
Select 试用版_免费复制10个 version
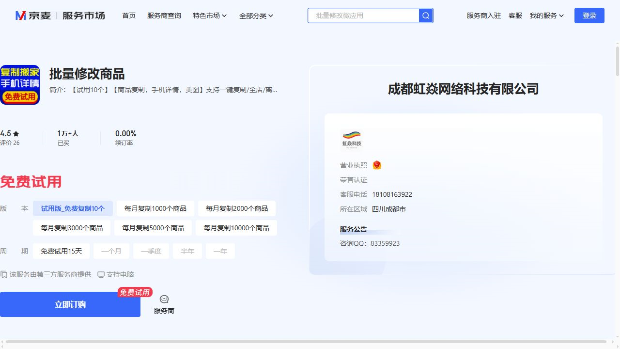[x=73, y=208]
